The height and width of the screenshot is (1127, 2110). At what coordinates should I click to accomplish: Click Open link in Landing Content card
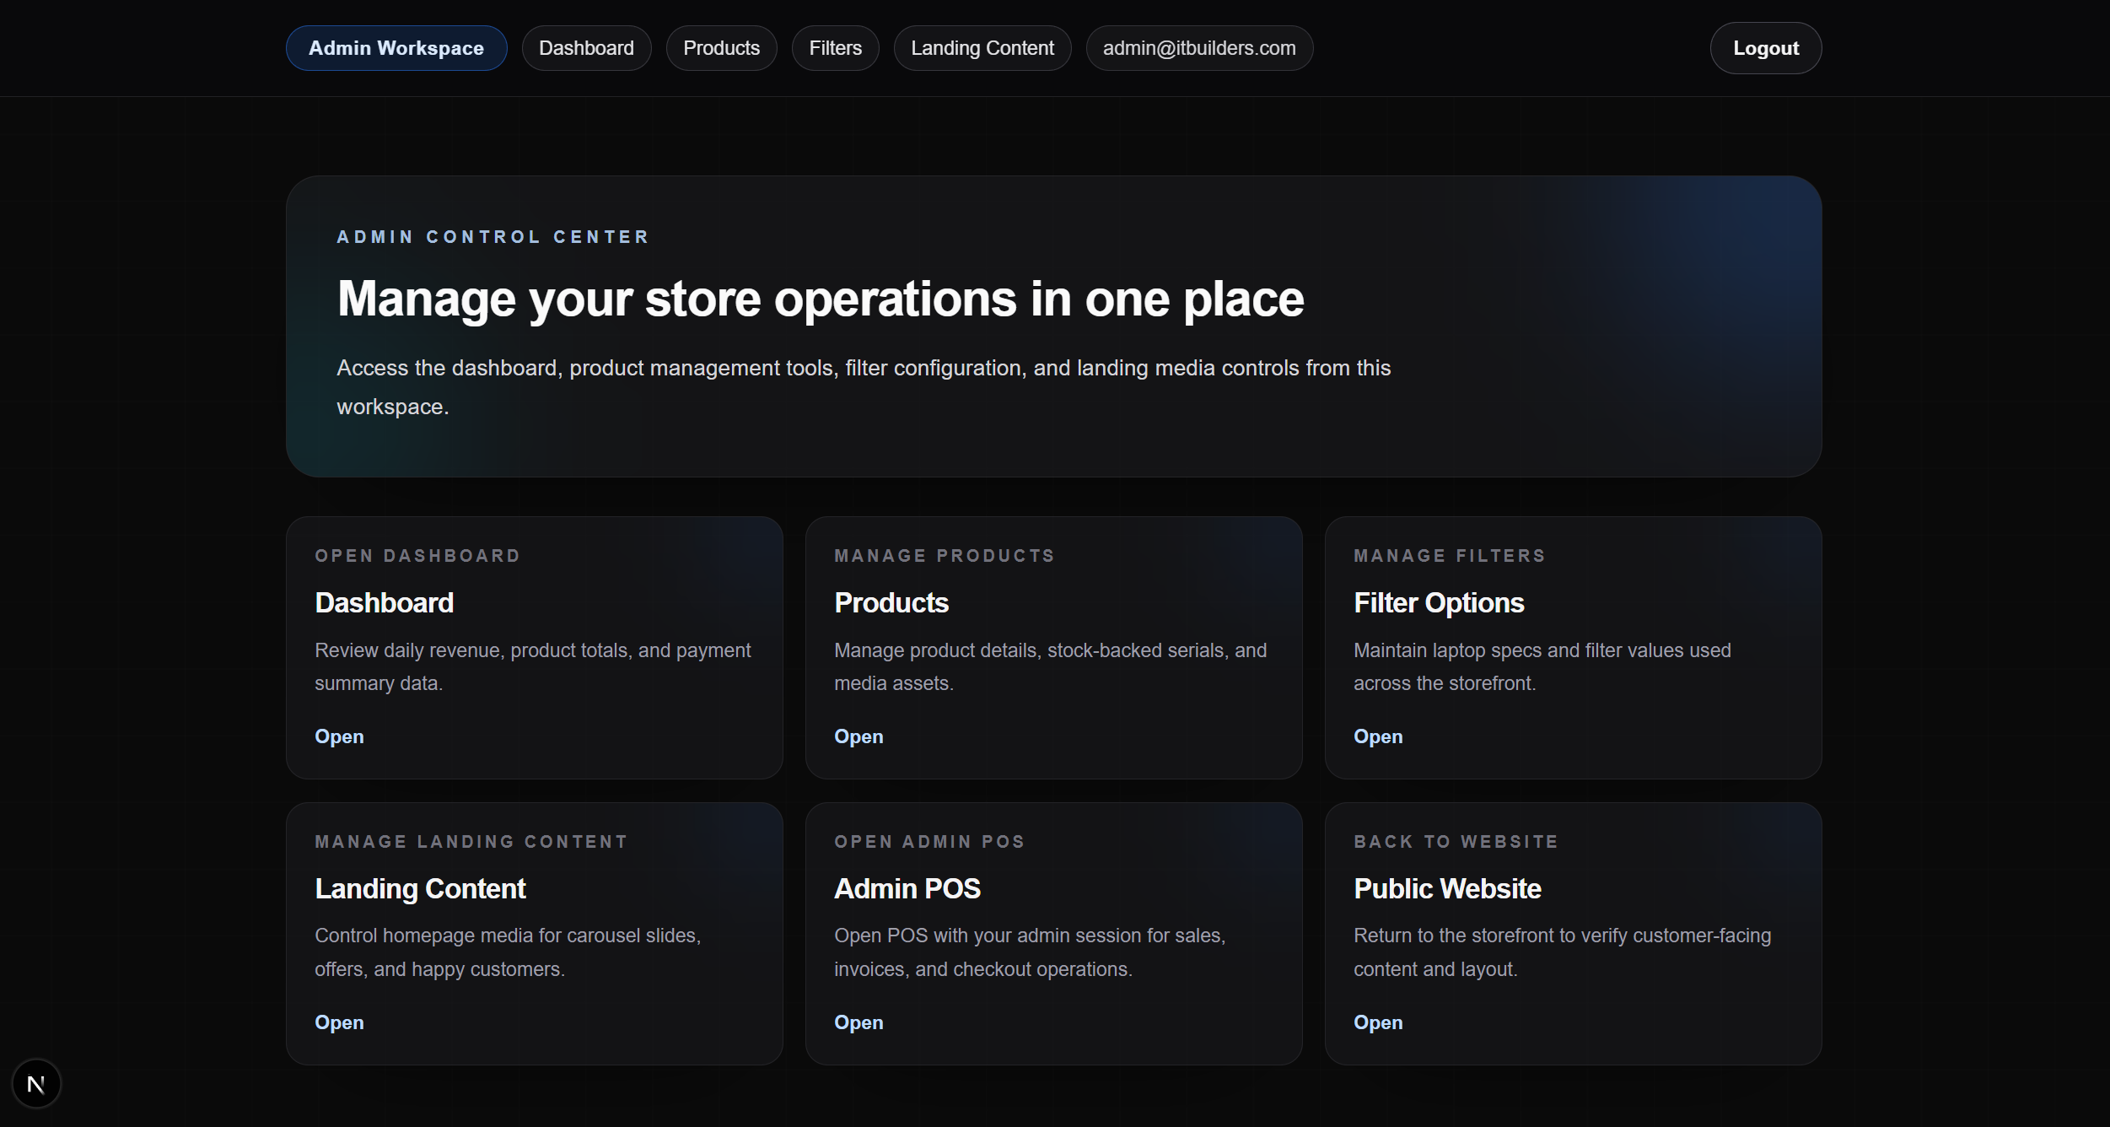point(339,1022)
